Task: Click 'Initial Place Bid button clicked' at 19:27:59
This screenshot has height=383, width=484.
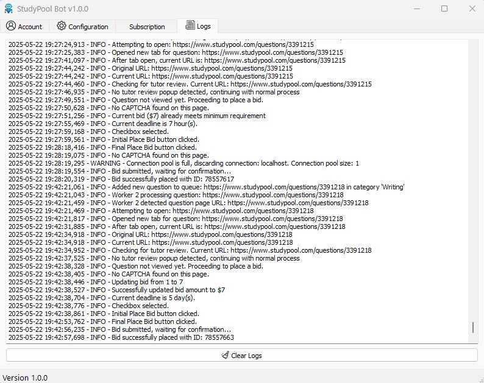Action: tap(104, 139)
